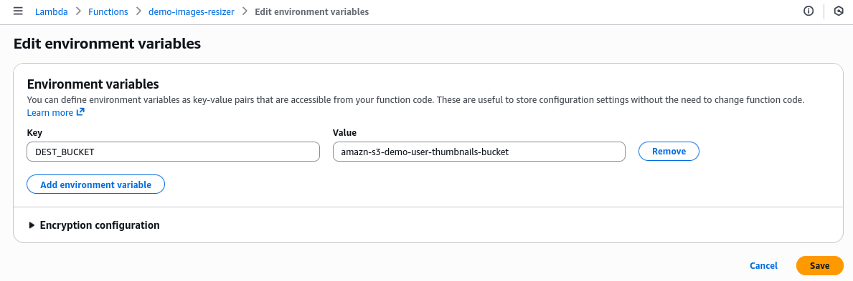Go to Lambda breadcrumb
Image resolution: width=853 pixels, height=281 pixels.
51,11
